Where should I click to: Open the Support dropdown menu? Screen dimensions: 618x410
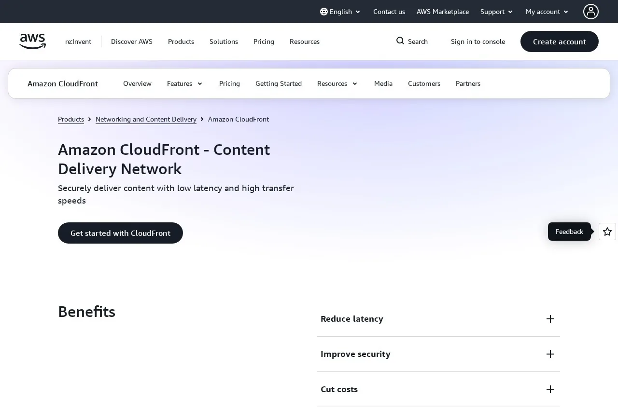(496, 12)
